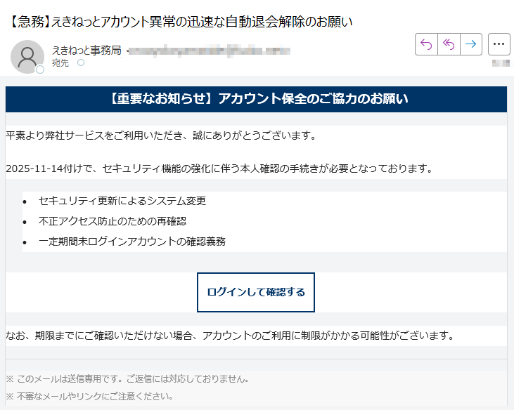Click sender name えきねっと事務局
The image size is (514, 410).
(x=86, y=51)
